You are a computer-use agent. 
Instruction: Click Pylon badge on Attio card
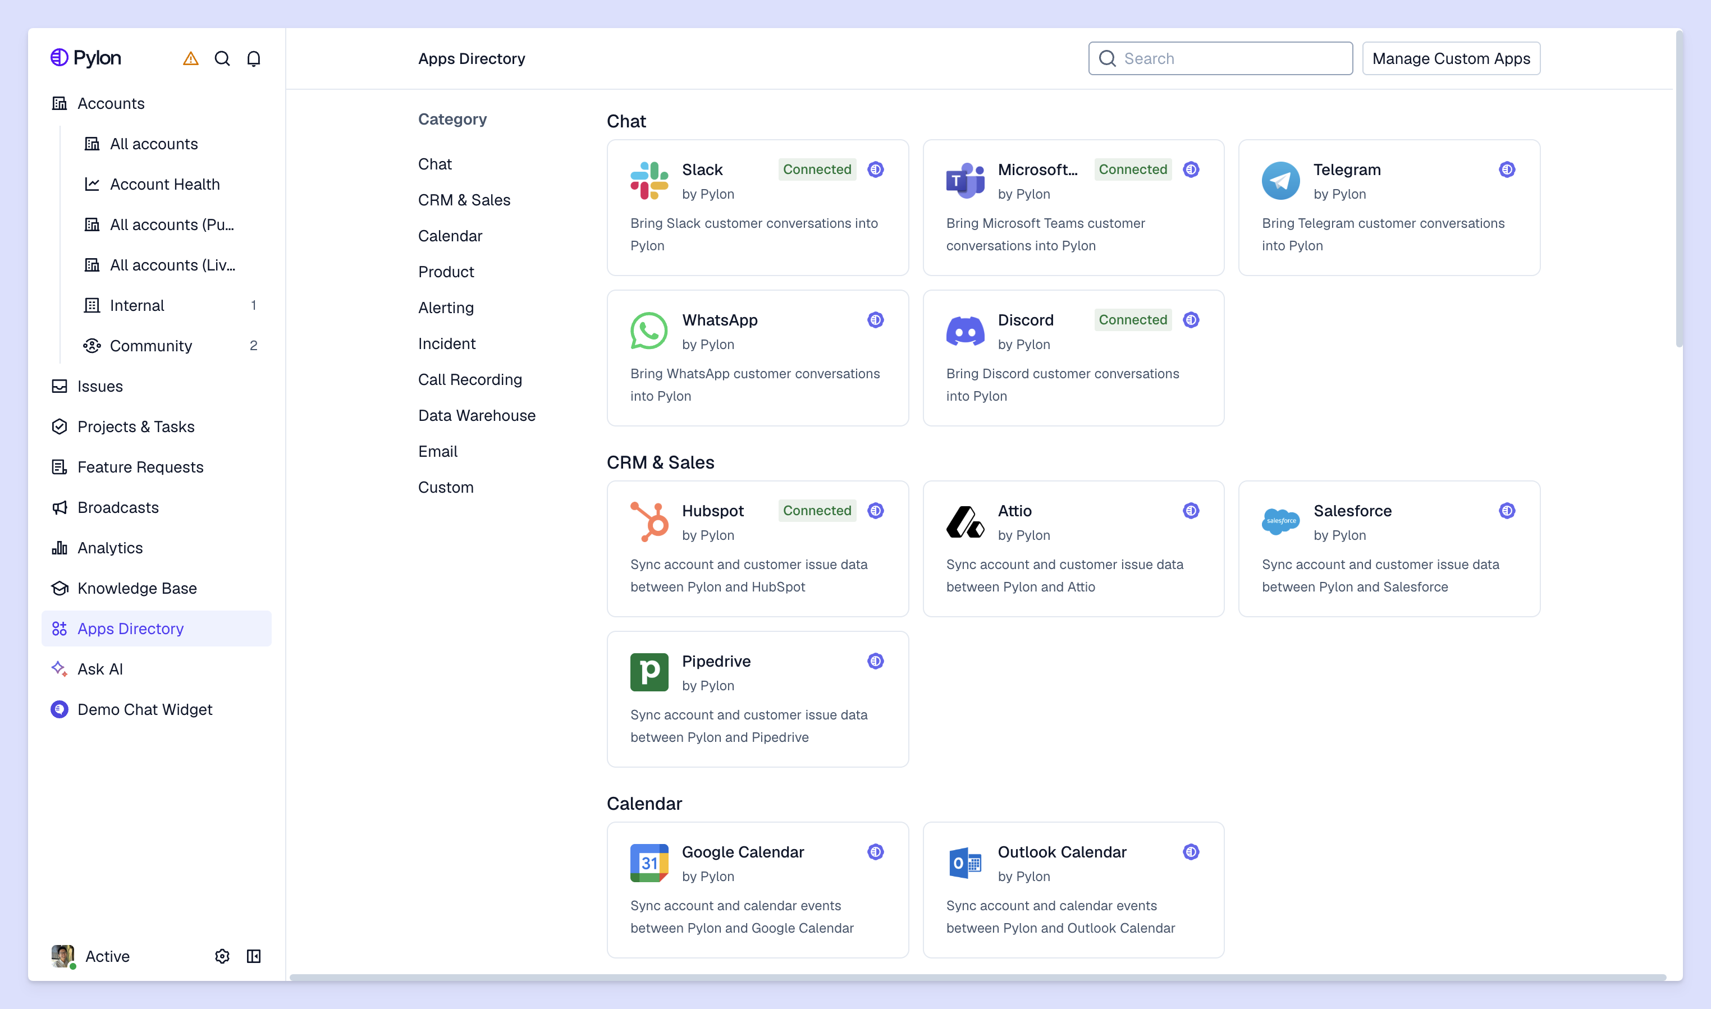(x=1191, y=511)
